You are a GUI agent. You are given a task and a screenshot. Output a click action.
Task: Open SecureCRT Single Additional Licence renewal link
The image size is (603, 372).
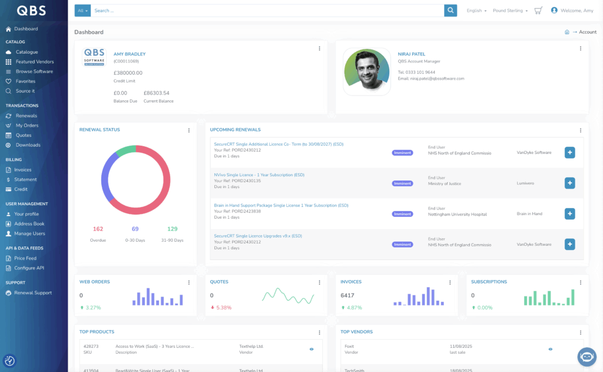coord(279,144)
